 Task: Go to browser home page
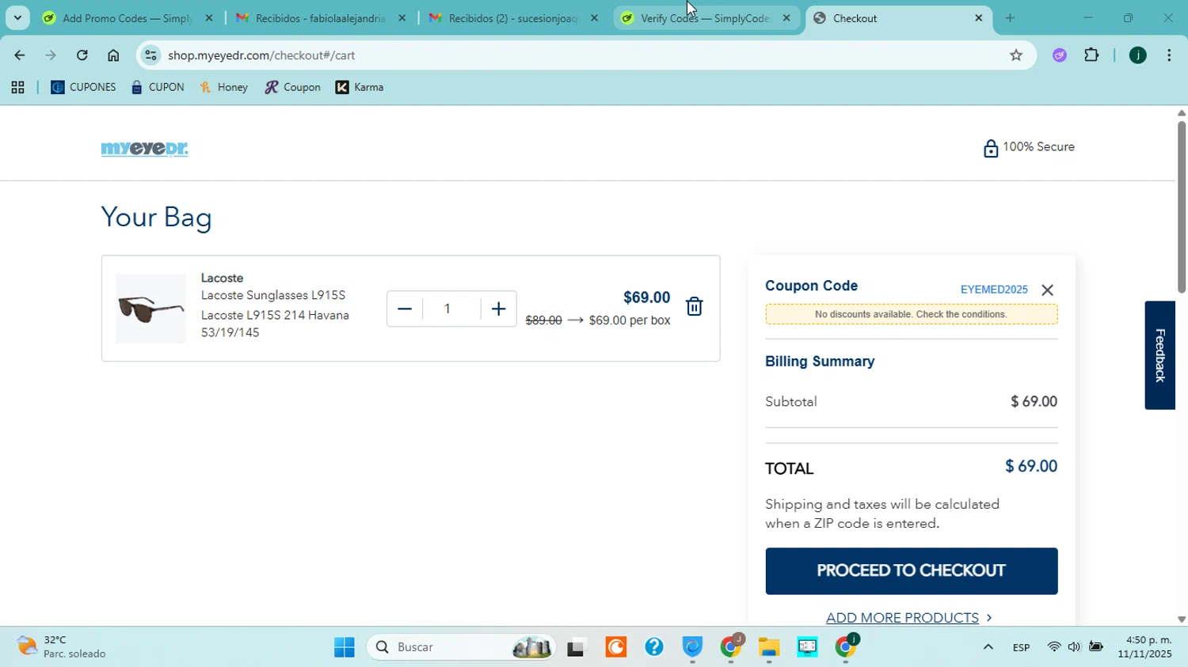pyautogui.click(x=113, y=55)
